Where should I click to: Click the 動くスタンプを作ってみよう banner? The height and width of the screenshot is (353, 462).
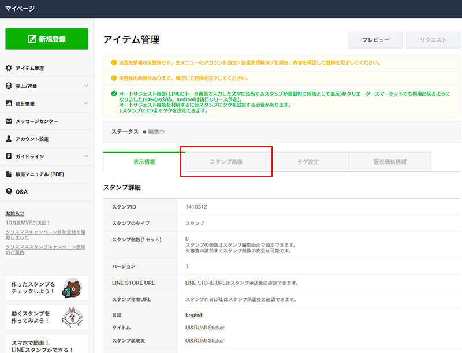click(47, 317)
